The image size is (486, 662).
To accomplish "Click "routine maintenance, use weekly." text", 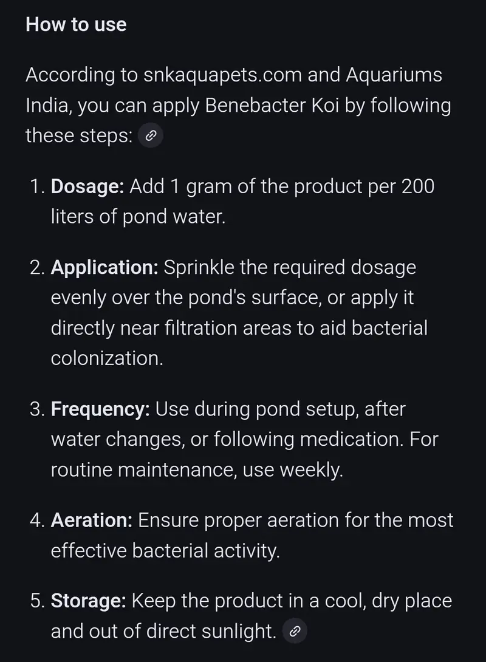I will pos(197,469).
